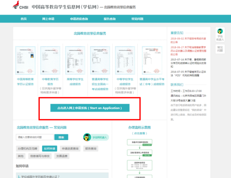Open the 中等教育学历报告 sample thumbnail

(x=50, y=60)
